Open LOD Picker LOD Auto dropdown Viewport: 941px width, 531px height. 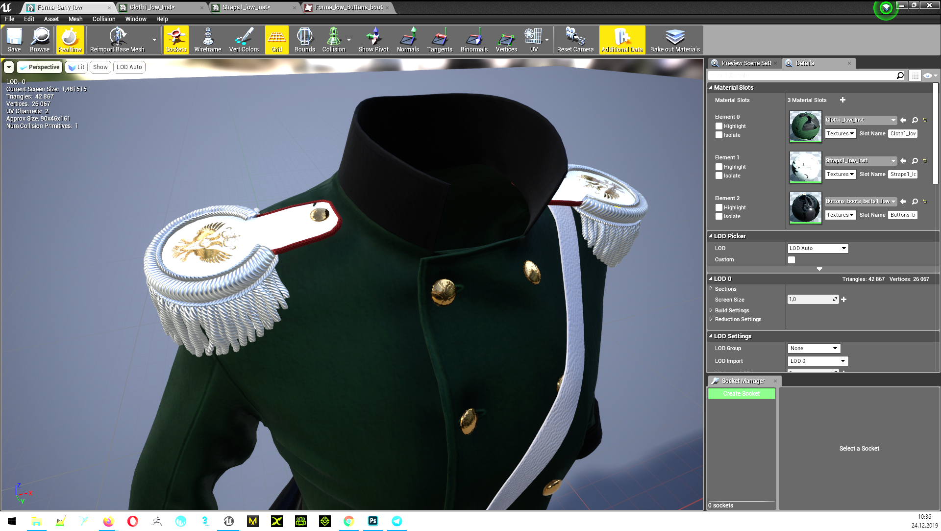817,248
